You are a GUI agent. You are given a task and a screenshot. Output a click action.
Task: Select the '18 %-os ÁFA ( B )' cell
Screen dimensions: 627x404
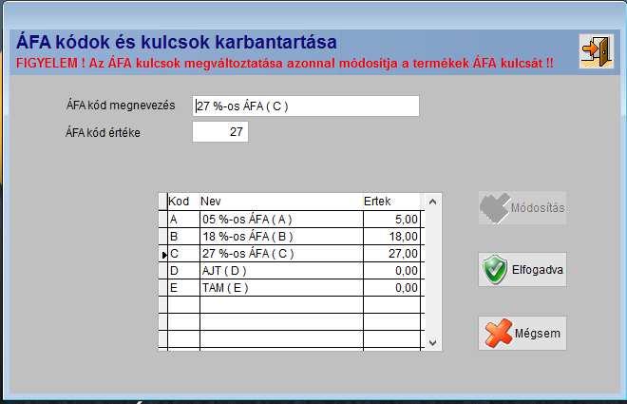pyautogui.click(x=281, y=237)
